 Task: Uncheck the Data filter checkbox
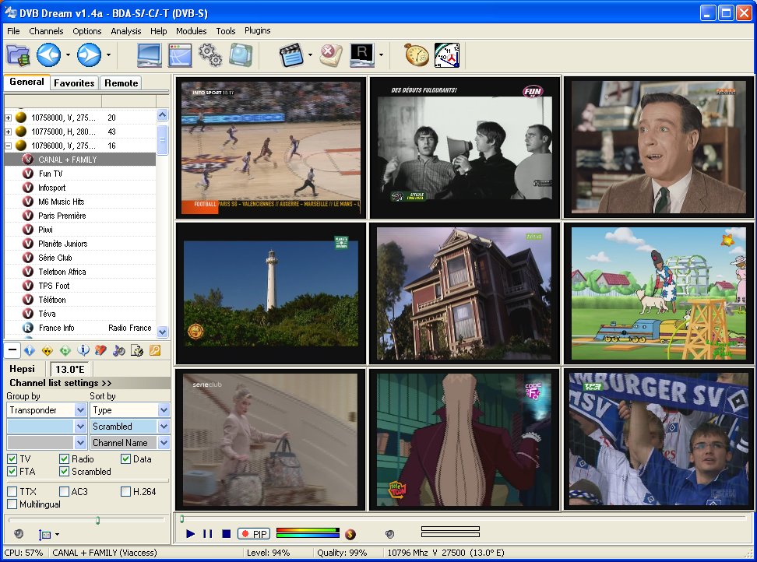point(126,458)
